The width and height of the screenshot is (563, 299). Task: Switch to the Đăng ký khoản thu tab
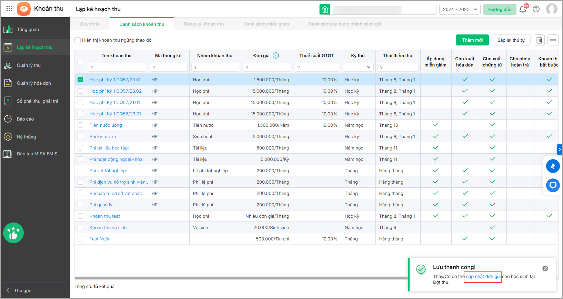pyautogui.click(x=203, y=24)
